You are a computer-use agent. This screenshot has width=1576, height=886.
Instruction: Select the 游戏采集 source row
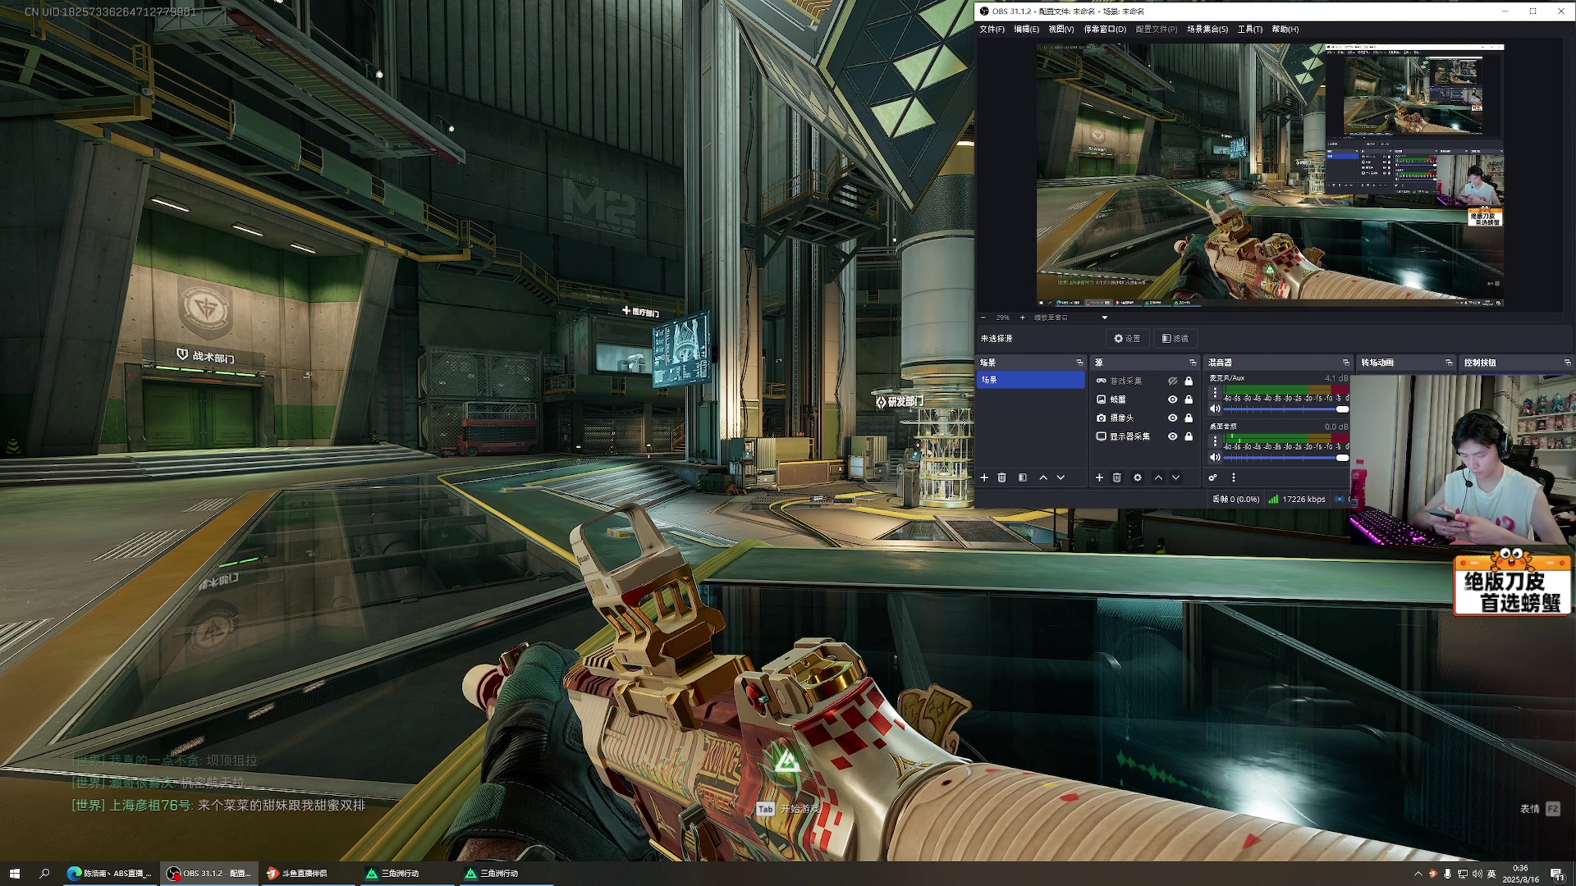pyautogui.click(x=1143, y=381)
